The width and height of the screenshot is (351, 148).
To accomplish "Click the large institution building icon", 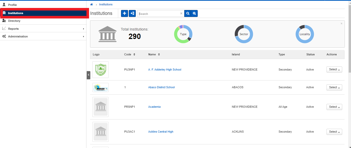I will (107, 34).
